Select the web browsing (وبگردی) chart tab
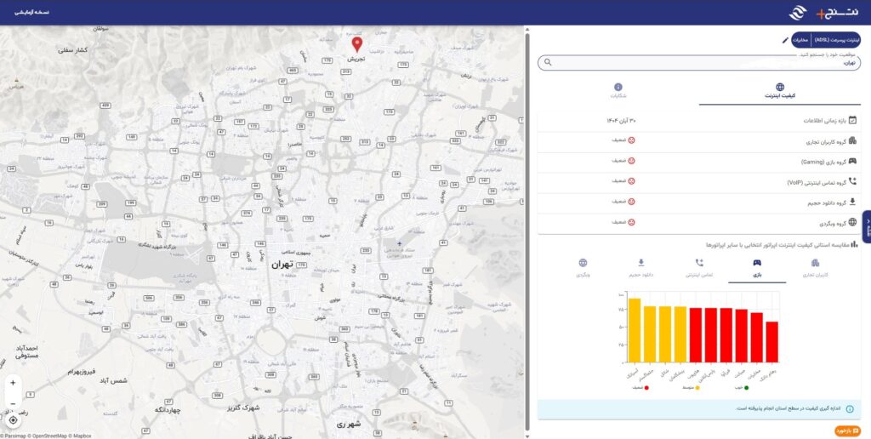 (x=583, y=268)
